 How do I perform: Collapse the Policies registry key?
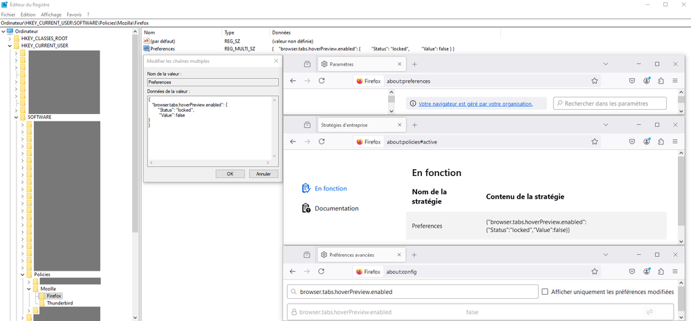click(22, 274)
